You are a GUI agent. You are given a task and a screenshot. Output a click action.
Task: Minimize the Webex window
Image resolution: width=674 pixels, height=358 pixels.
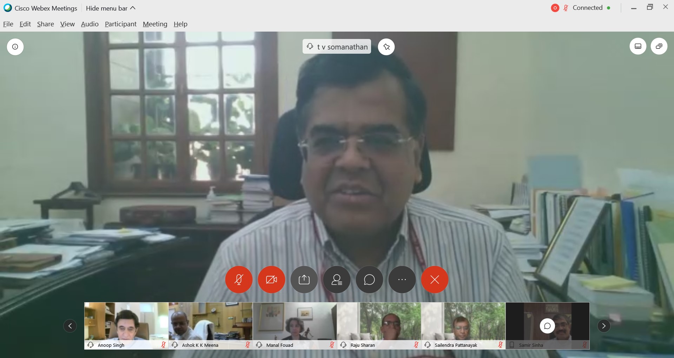pyautogui.click(x=634, y=8)
